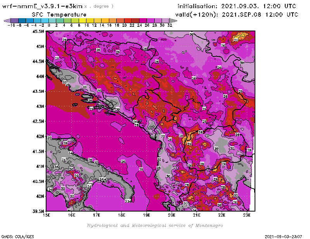The height and width of the screenshot is (239, 310).
Task: Click the '22E' longitude label
Action: point(222,215)
